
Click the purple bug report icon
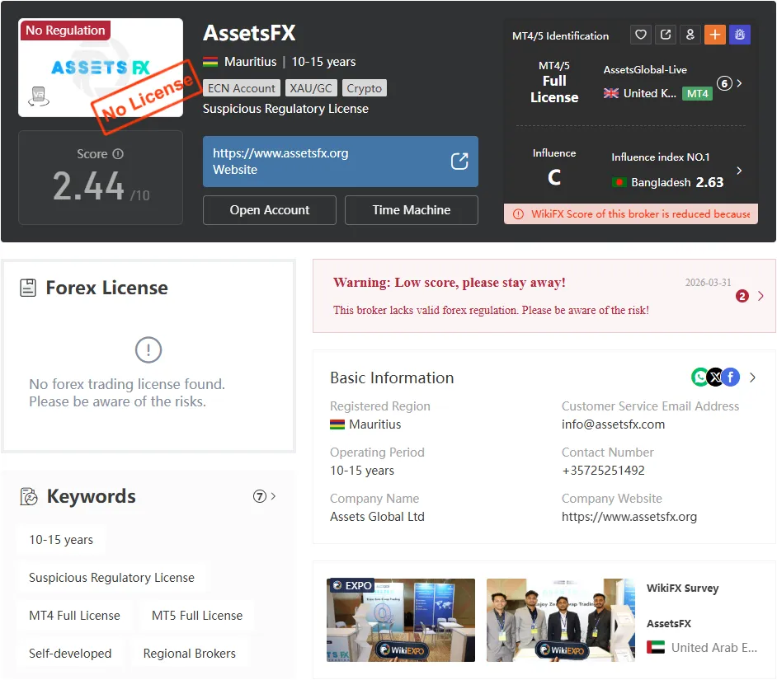coord(739,35)
